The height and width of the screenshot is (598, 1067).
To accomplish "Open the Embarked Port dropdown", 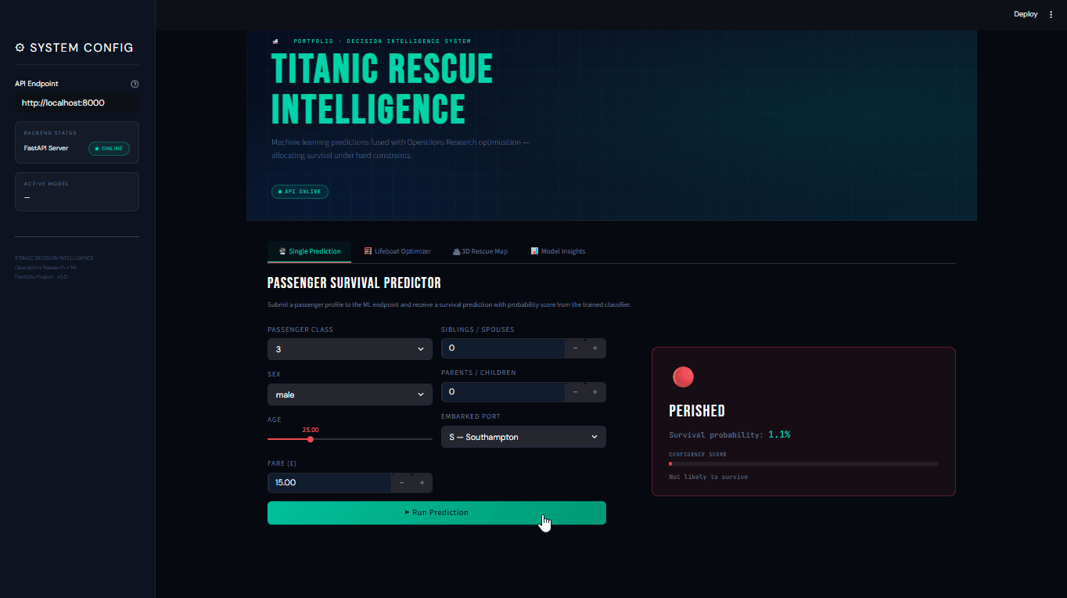I will click(523, 437).
